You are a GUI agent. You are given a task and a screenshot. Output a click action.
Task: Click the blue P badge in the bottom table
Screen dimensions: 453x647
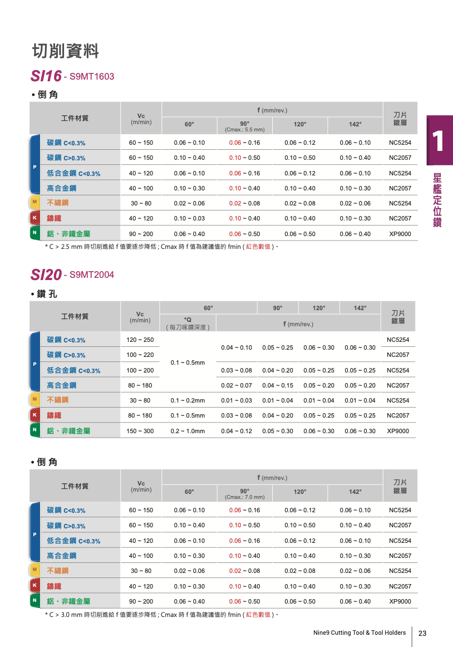click(x=35, y=533)
